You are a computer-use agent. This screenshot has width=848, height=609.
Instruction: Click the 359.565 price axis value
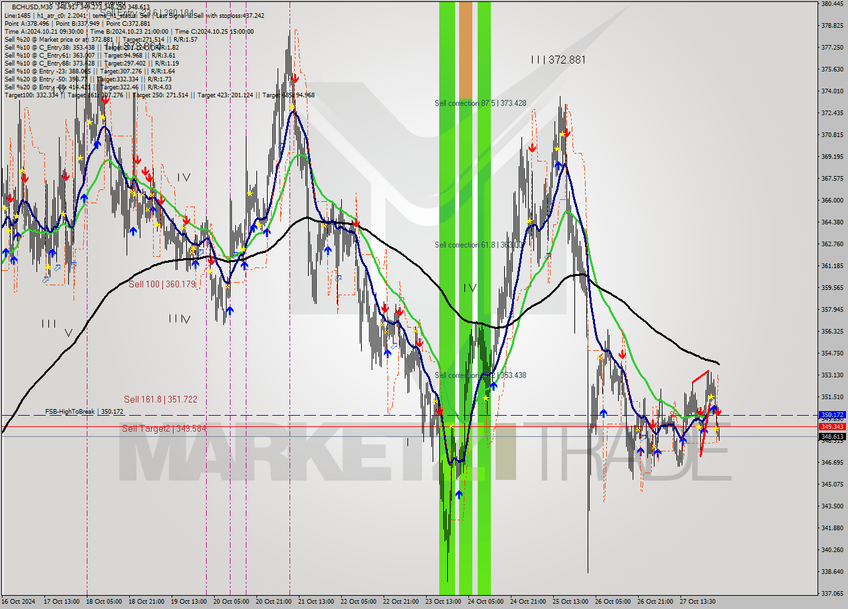pos(832,287)
